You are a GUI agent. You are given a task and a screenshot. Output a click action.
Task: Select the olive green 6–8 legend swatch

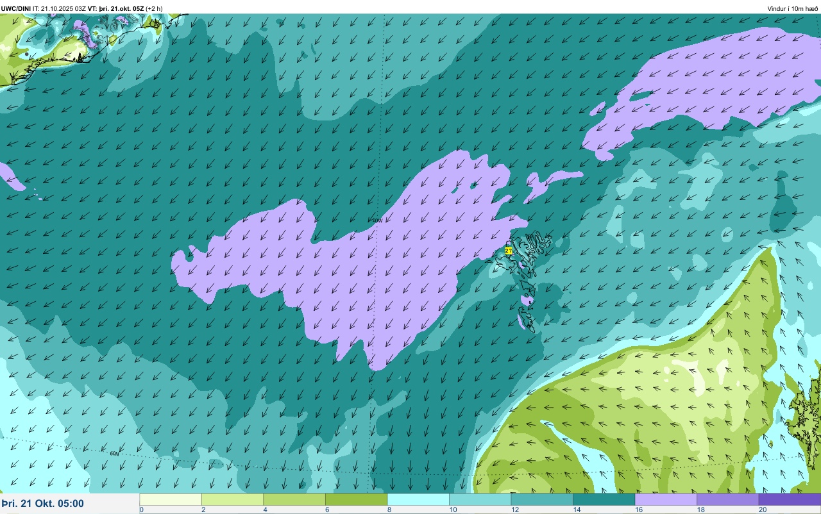pyautogui.click(x=357, y=499)
